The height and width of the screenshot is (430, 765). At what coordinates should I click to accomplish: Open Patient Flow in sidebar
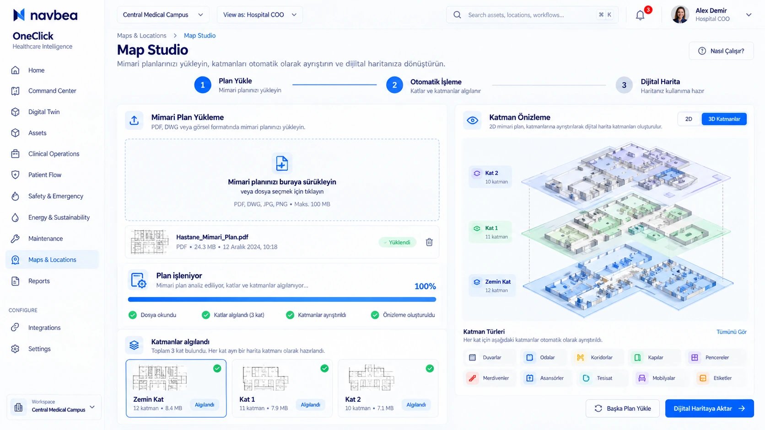(52, 175)
